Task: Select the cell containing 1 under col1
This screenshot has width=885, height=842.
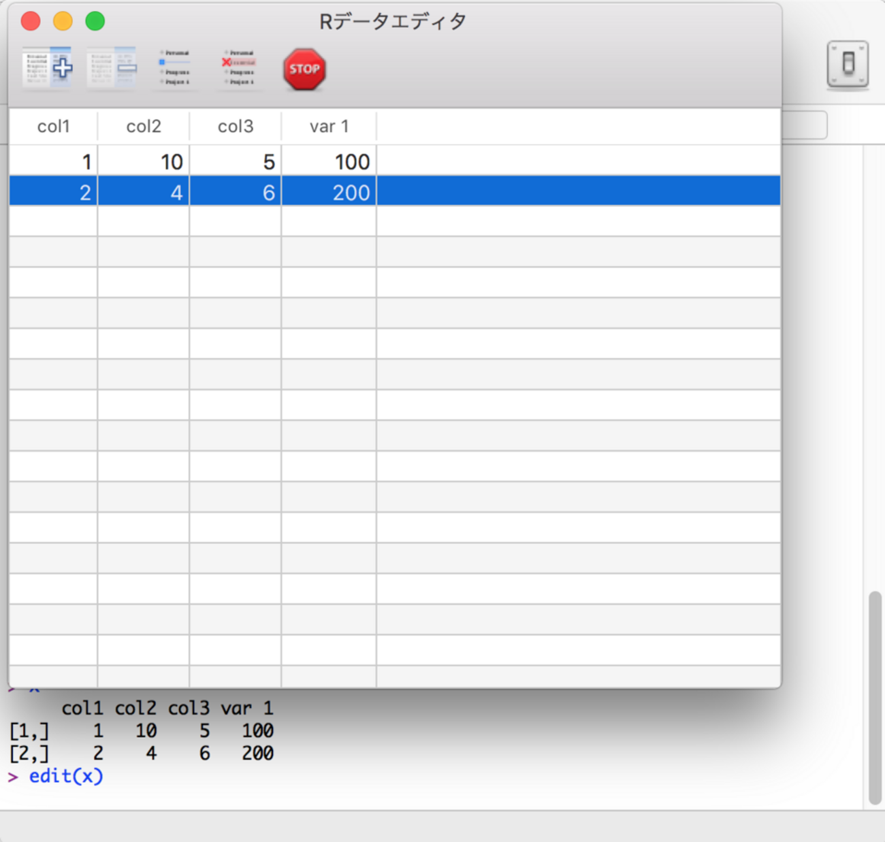Action: tap(53, 161)
